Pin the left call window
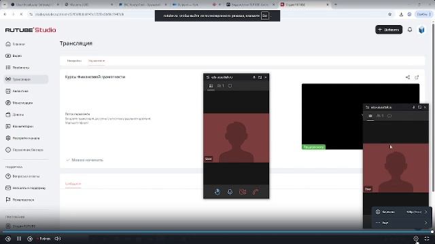The height and width of the screenshot is (244, 435). (254, 77)
